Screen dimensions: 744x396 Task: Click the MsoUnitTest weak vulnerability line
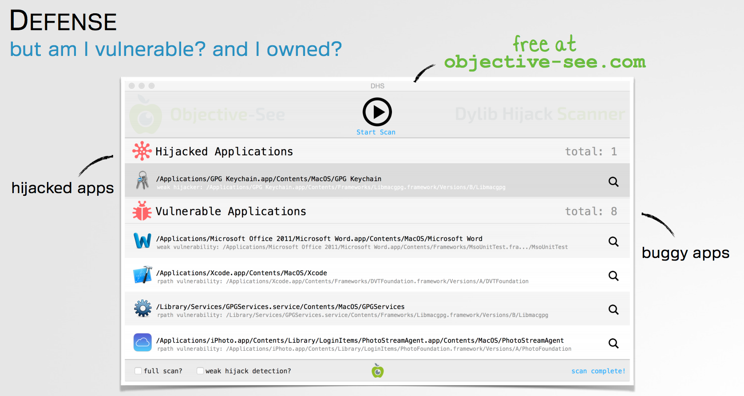[x=362, y=247]
